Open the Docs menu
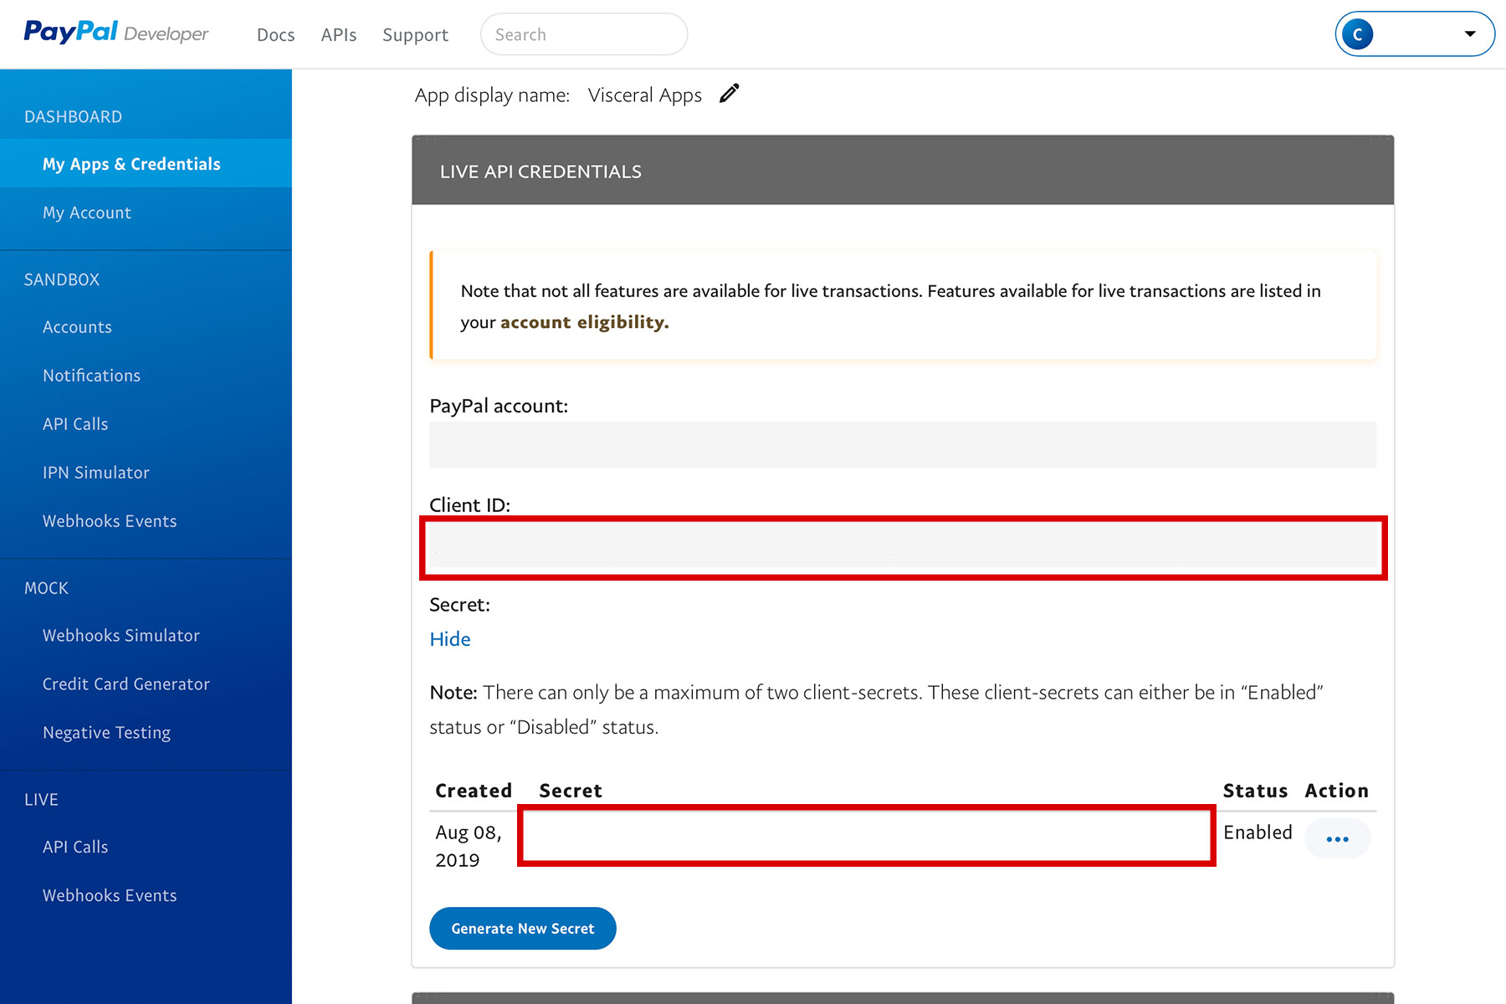The image size is (1506, 1004). click(276, 35)
